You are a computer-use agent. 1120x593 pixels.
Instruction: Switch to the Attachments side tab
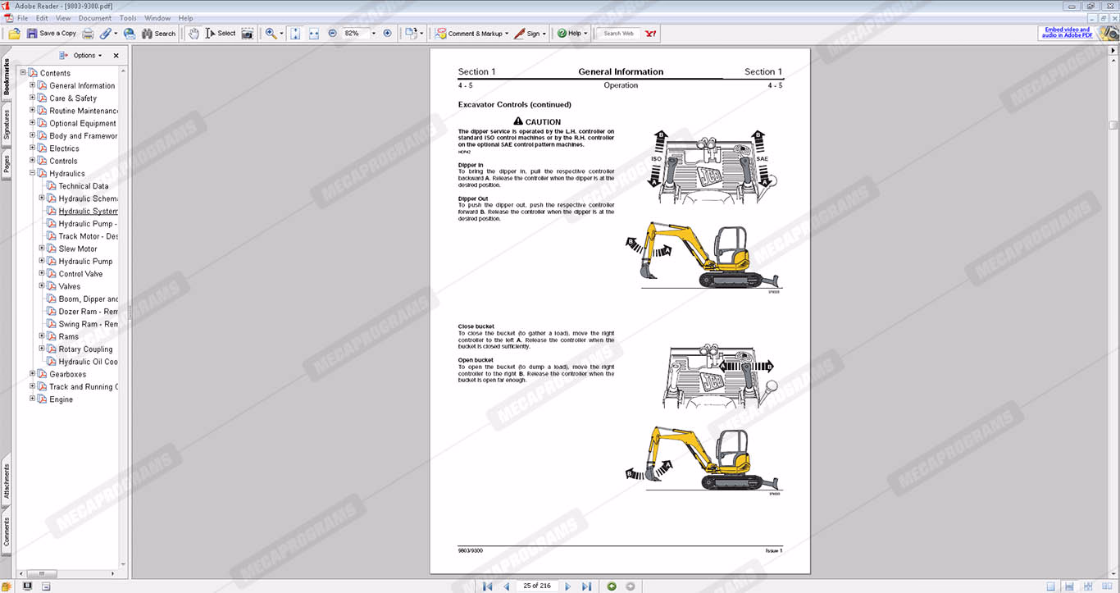[x=7, y=481]
